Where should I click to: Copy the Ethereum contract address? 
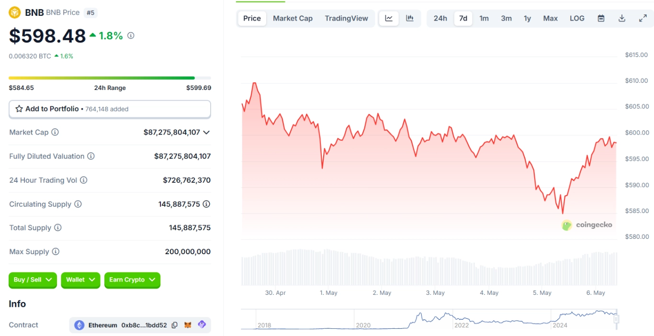tap(175, 325)
